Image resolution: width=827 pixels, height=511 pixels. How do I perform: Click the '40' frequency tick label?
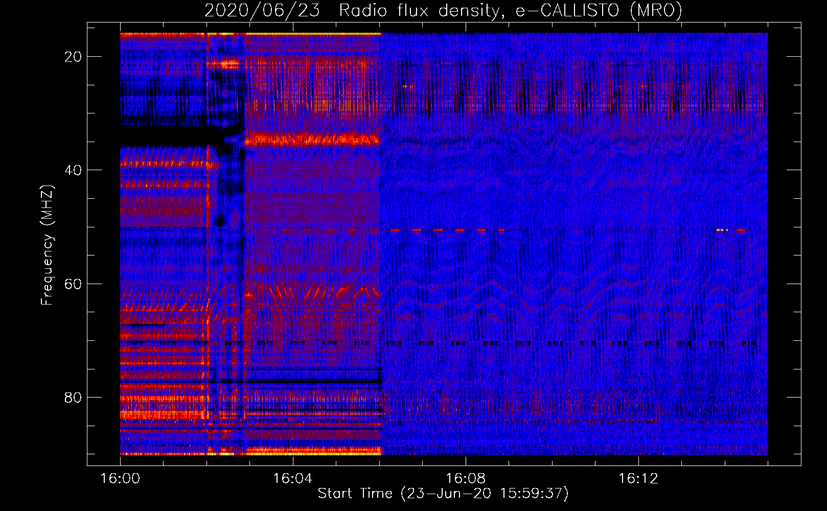click(73, 170)
